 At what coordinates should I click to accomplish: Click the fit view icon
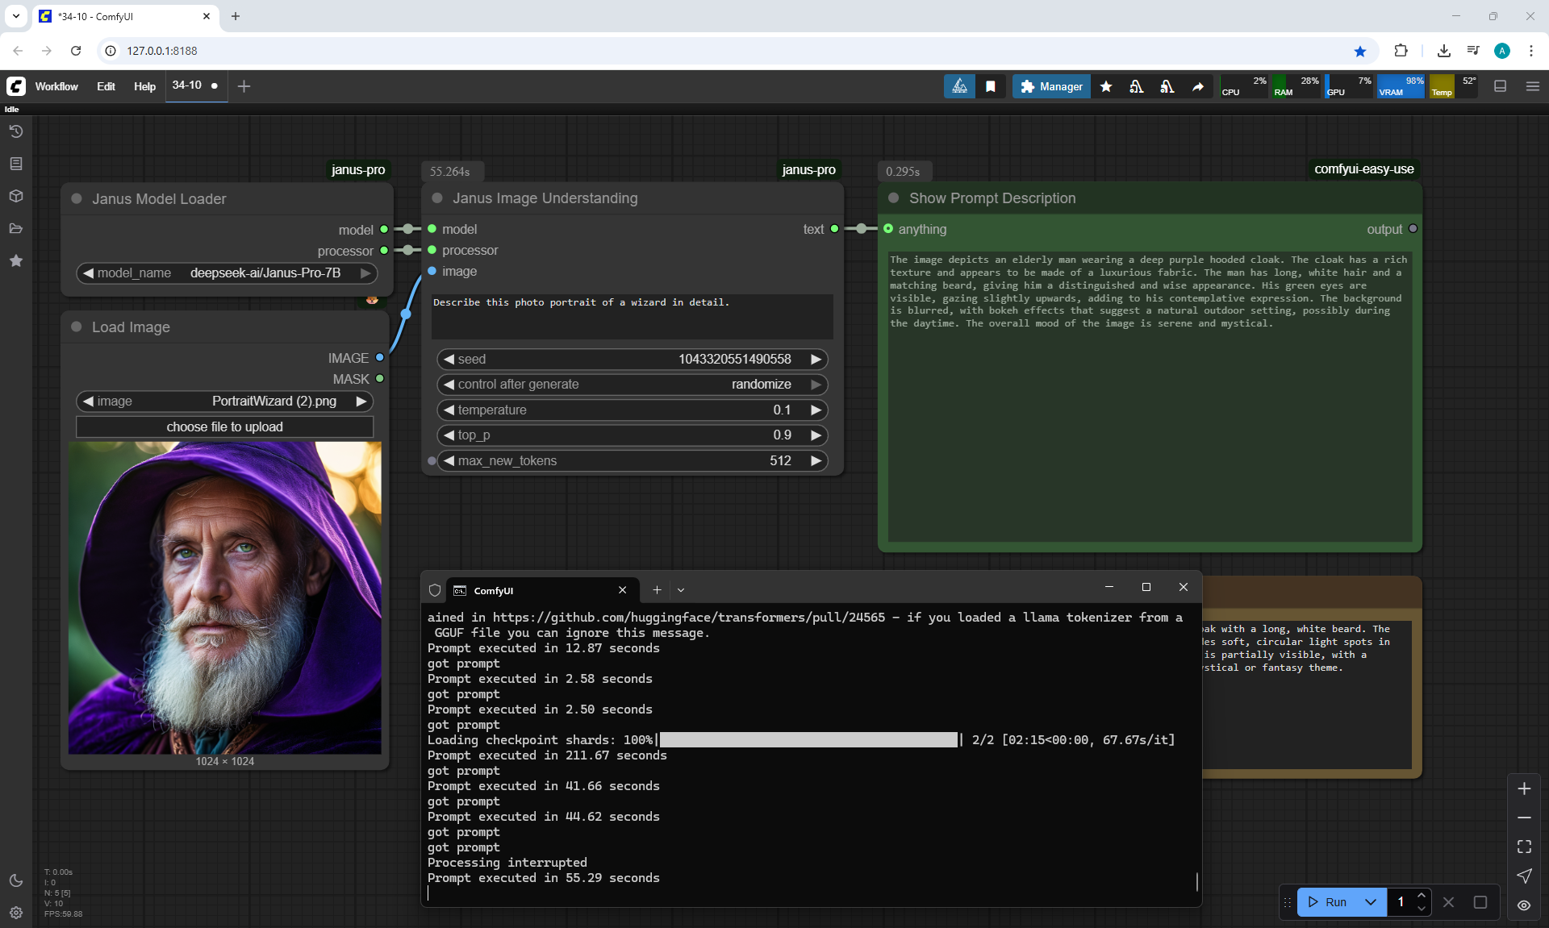point(1524,847)
